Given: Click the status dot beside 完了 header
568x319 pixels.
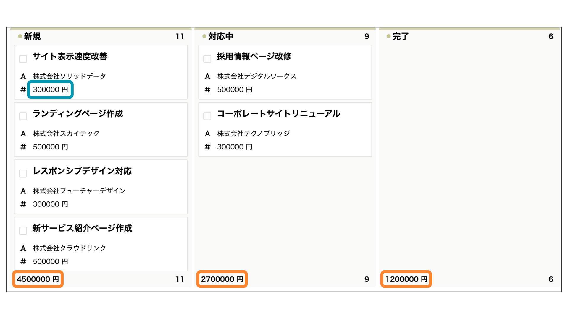Looking at the screenshot, I should pyautogui.click(x=388, y=36).
